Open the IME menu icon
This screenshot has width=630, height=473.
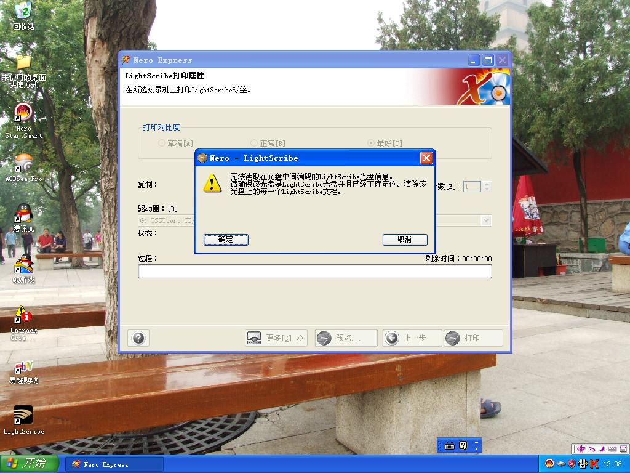623,448
